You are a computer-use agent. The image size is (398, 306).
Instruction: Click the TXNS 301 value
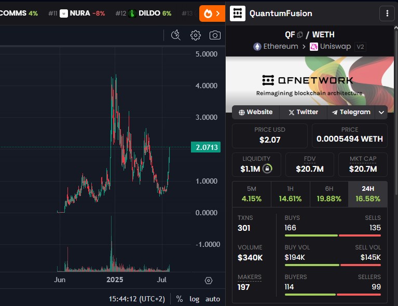pos(244,228)
